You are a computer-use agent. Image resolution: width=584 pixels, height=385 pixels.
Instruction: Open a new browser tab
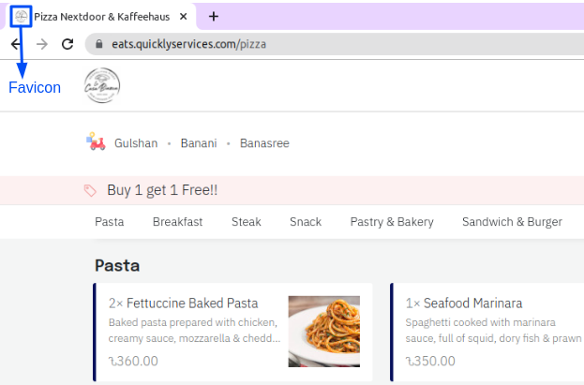point(214,17)
